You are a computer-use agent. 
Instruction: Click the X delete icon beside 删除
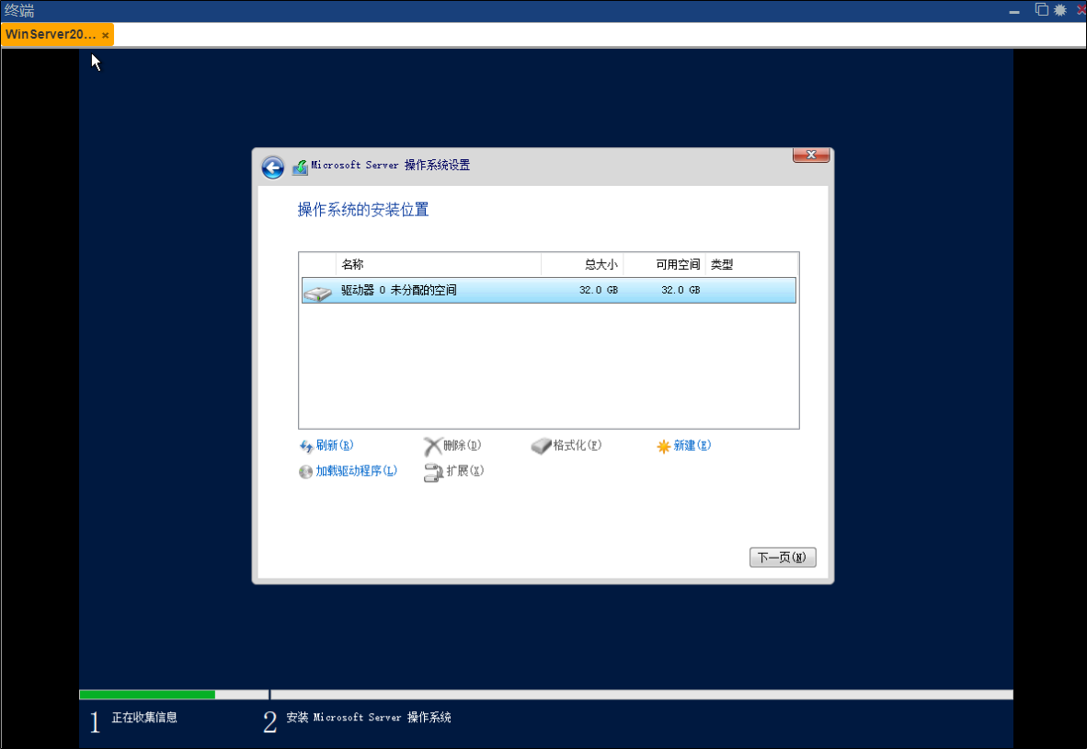pos(432,446)
